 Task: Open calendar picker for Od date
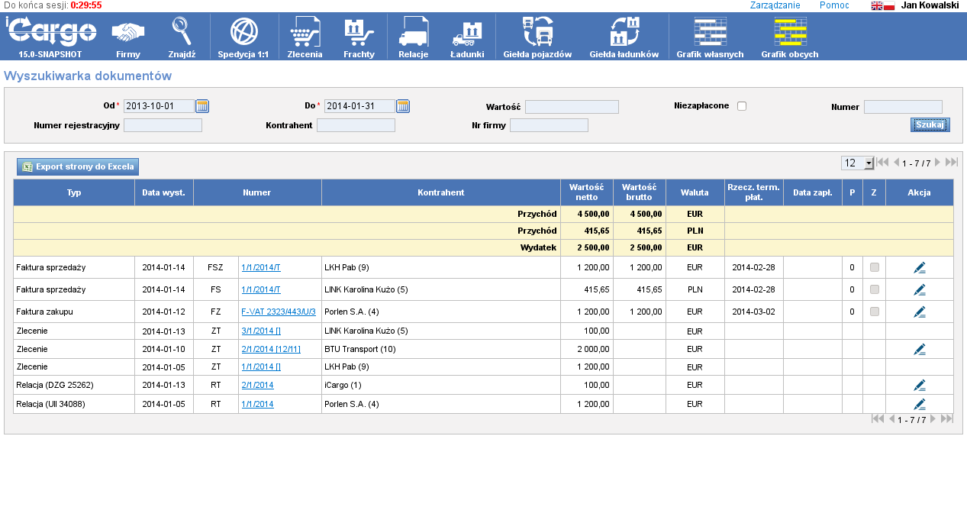click(x=202, y=106)
